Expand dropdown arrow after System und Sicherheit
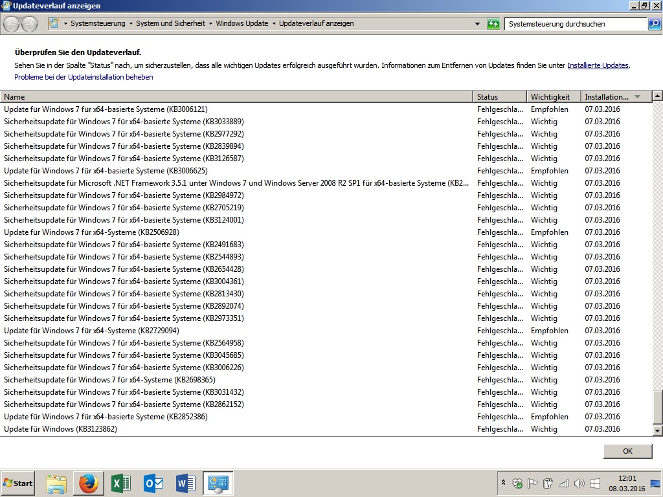Image resolution: width=663 pixels, height=497 pixels. point(210,24)
